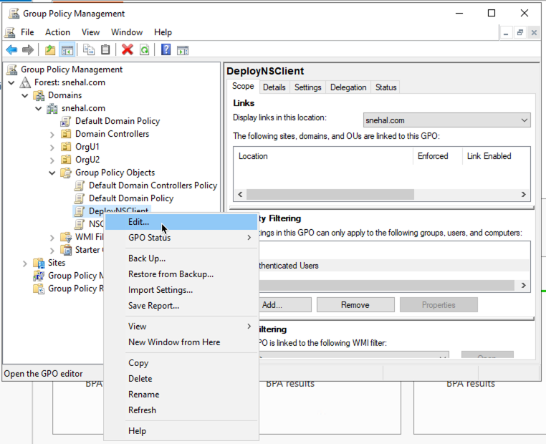Open the Action menu
The height and width of the screenshot is (444, 546).
57,32
